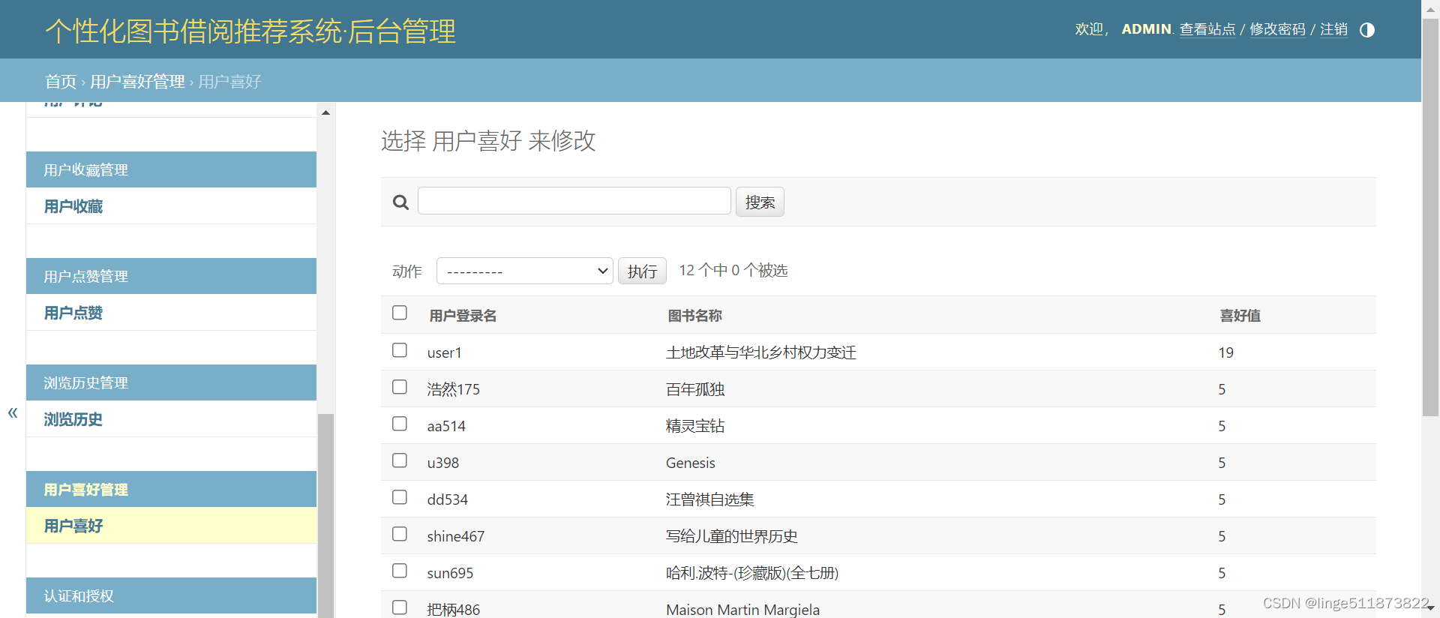The width and height of the screenshot is (1440, 618).
Task: Check the box for 把柄486 row
Action: pos(400,607)
